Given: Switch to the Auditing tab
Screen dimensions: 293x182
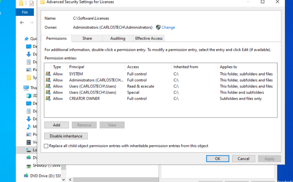Looking at the screenshot, I should coord(118,38).
